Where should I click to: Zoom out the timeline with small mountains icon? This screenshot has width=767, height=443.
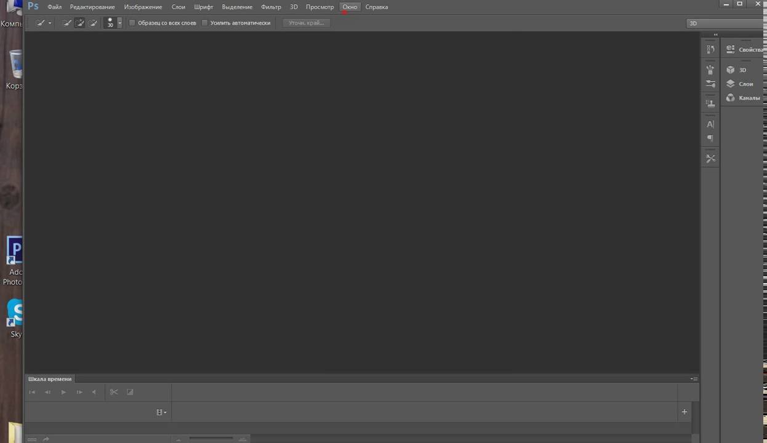[179, 439]
